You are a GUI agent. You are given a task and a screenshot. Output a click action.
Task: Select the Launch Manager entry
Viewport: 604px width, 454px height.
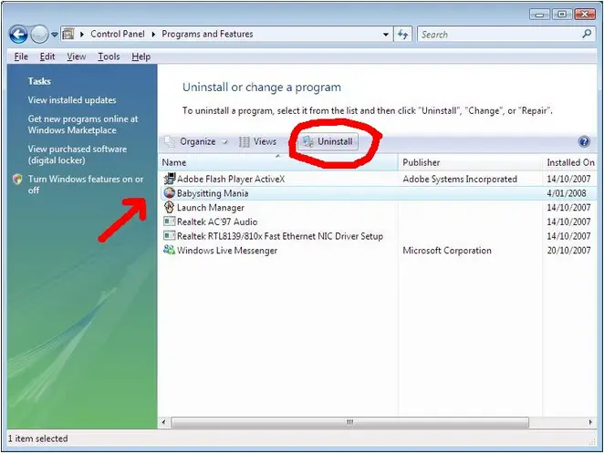(x=378, y=207)
